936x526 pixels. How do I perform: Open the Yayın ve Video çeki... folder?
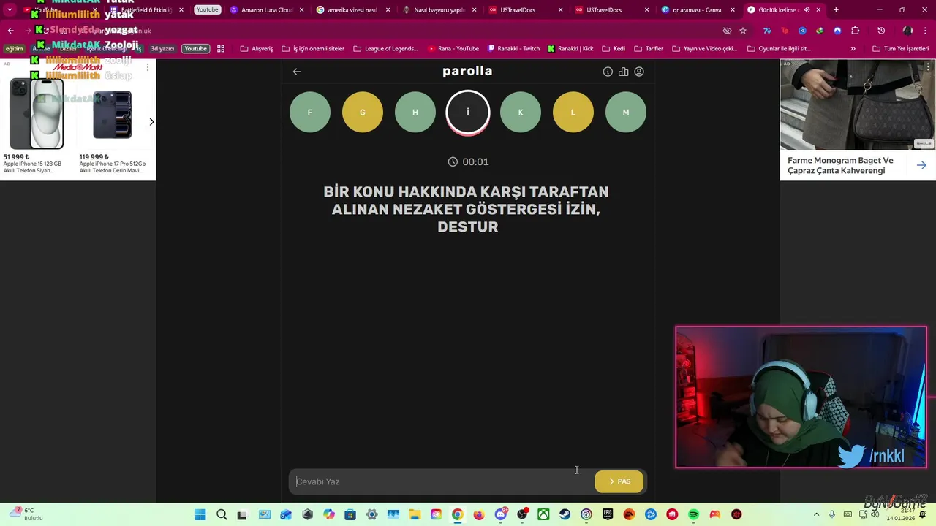(x=704, y=49)
